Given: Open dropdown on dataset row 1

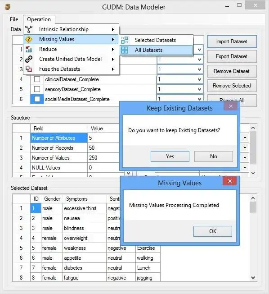Looking at the screenshot, I should 199,50.
